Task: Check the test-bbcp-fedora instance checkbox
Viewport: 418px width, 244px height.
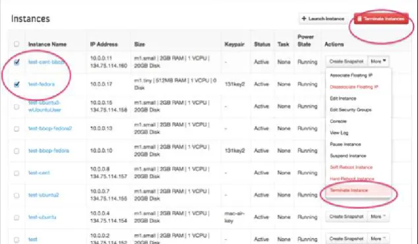Action: pyautogui.click(x=16, y=151)
